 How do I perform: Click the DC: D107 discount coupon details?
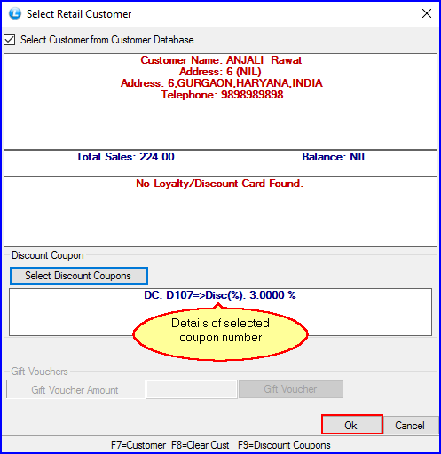[220, 295]
